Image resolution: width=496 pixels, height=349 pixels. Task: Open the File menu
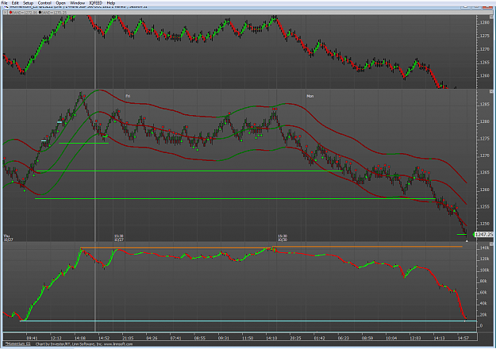pos(5,3)
